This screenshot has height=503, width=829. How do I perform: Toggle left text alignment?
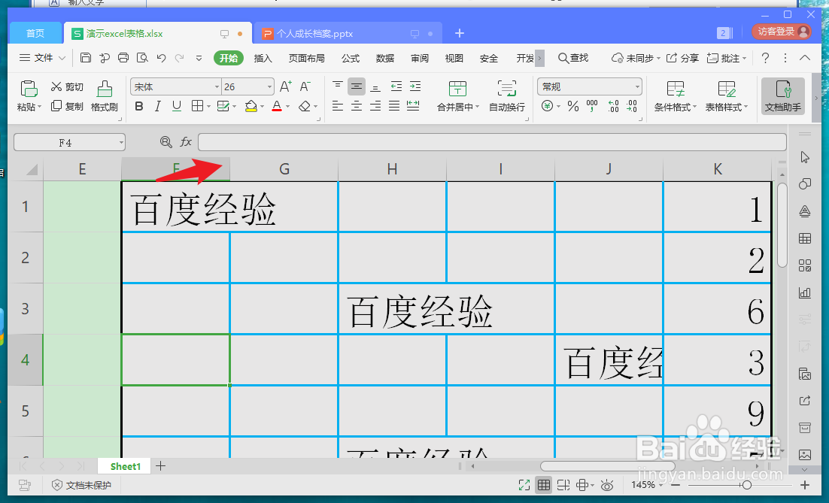338,106
